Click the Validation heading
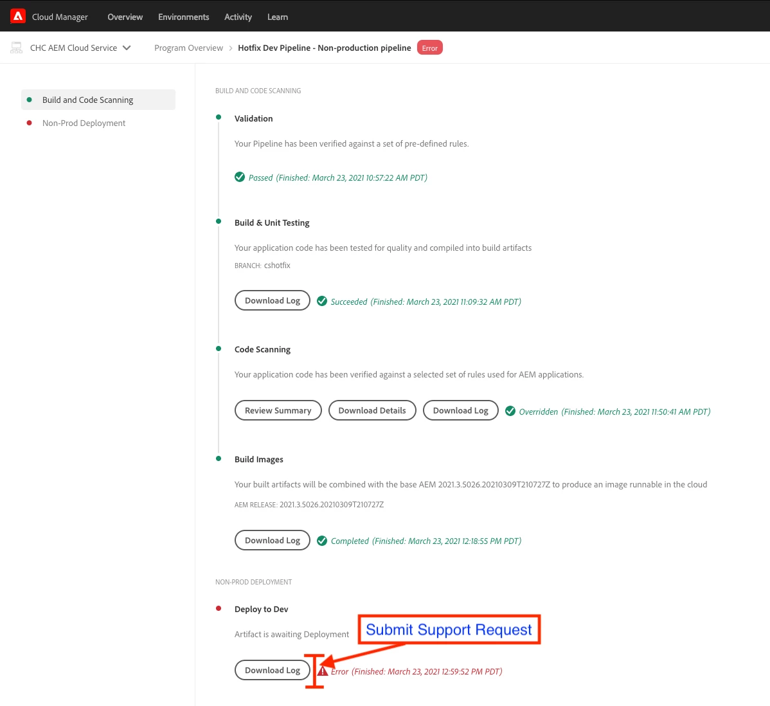This screenshot has height=706, width=770. 253,118
